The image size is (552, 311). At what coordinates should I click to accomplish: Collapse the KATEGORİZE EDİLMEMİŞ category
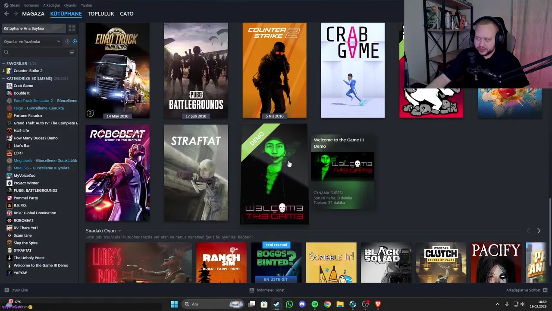click(x=3, y=79)
